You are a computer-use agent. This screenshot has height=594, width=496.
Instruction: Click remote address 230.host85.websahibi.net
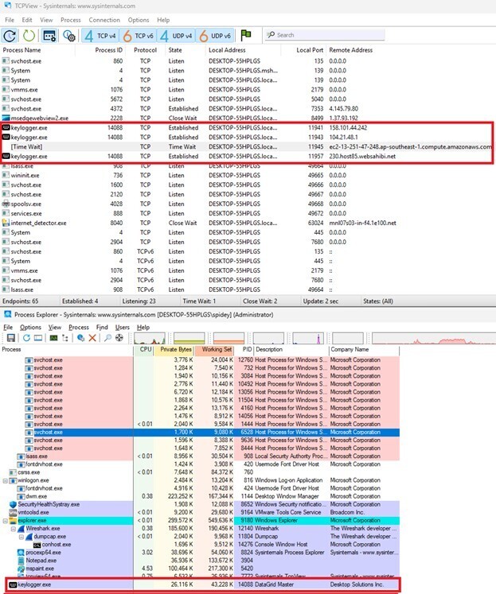coord(362,156)
